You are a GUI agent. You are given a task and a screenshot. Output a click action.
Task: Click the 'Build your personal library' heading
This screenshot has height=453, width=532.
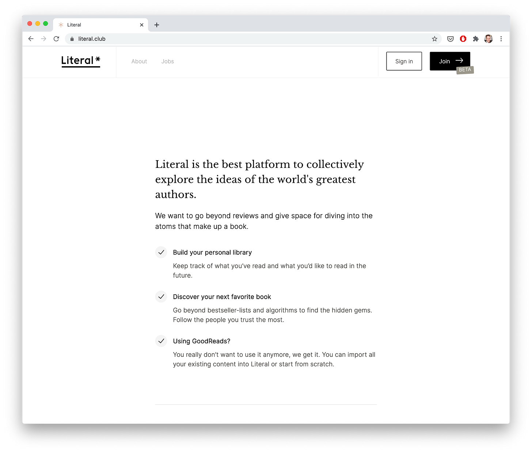(212, 252)
